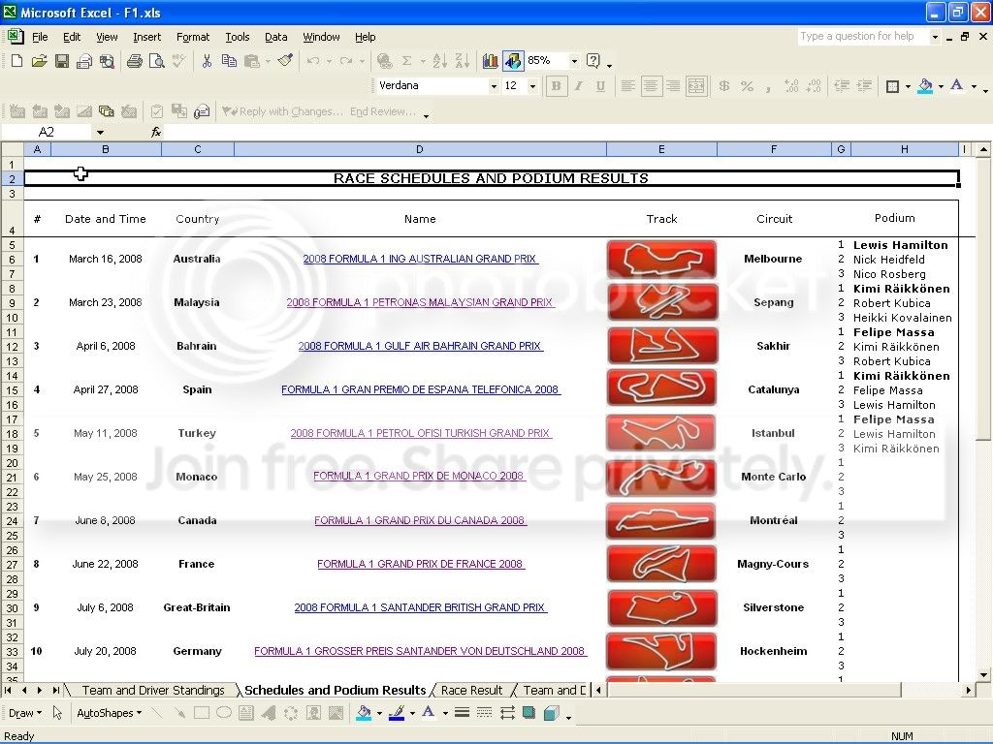Viewport: 993px width, 744px height.
Task: Click the Help question mark icon
Action: [x=593, y=61]
